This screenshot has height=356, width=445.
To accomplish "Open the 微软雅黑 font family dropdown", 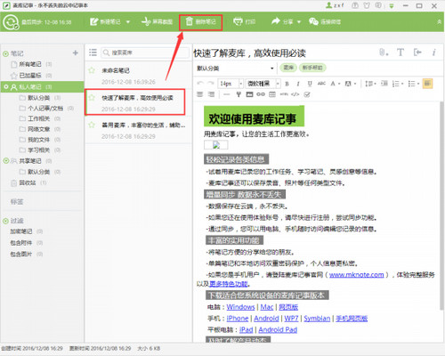I will point(263,84).
